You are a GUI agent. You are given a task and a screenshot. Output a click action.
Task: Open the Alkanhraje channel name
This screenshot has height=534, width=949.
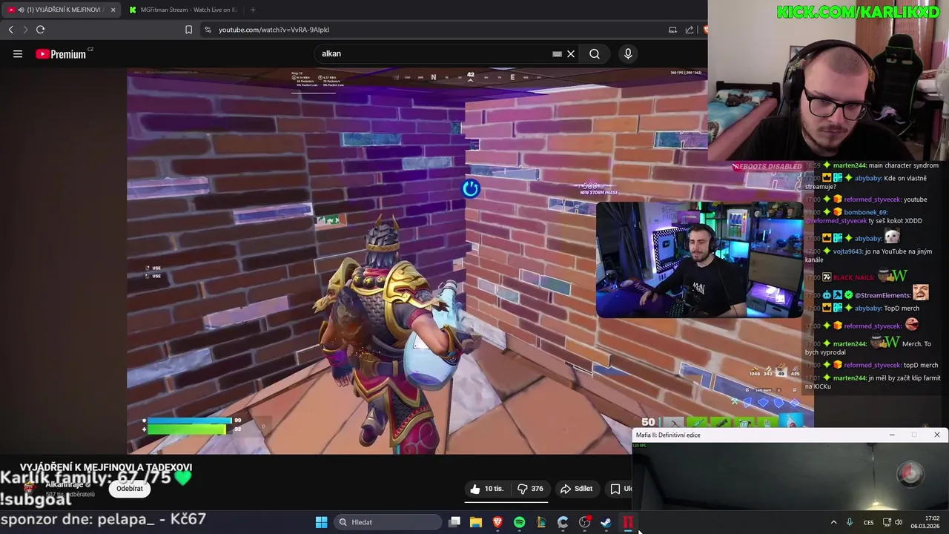click(x=65, y=484)
